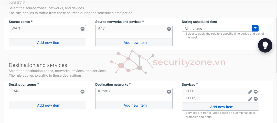Remove #PortB from Destination networks

pos(169,91)
